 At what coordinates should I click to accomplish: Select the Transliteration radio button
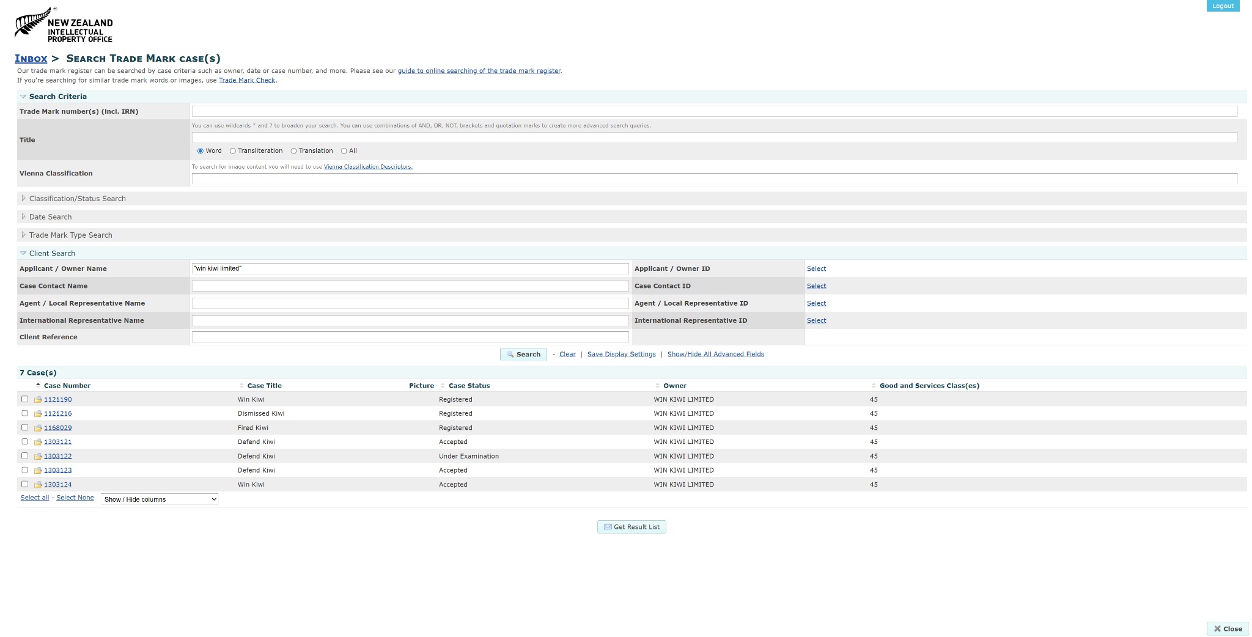[232, 151]
